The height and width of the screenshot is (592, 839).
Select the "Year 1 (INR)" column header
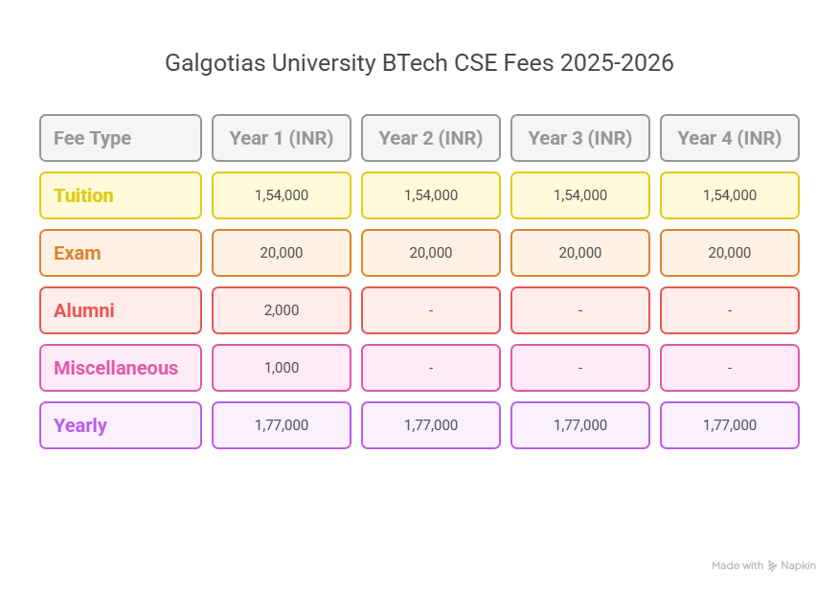tap(282, 138)
